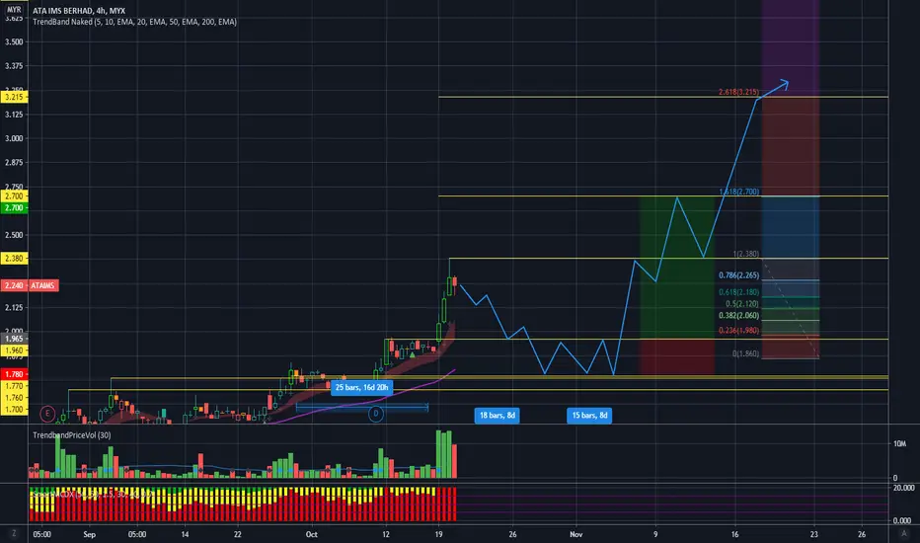This screenshot has height=543, width=920.
Task: Select the 0.618(2.180) Fibonacci level label
Action: pyautogui.click(x=738, y=292)
